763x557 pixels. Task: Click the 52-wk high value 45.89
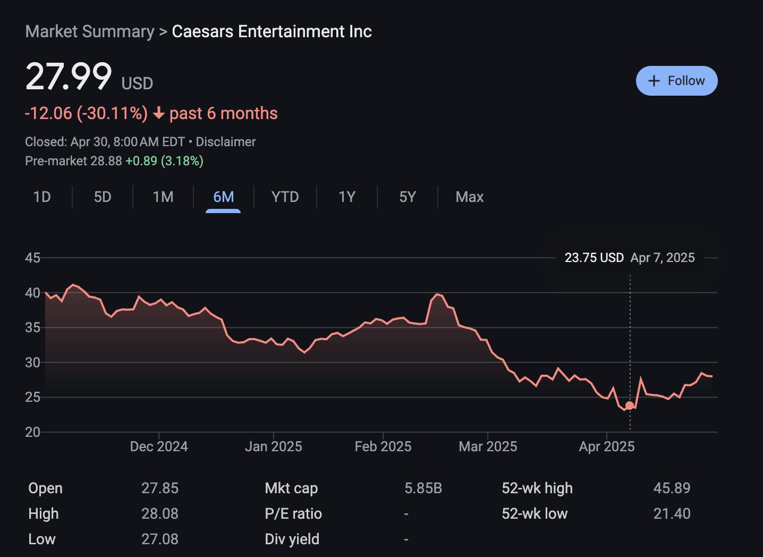pos(672,488)
